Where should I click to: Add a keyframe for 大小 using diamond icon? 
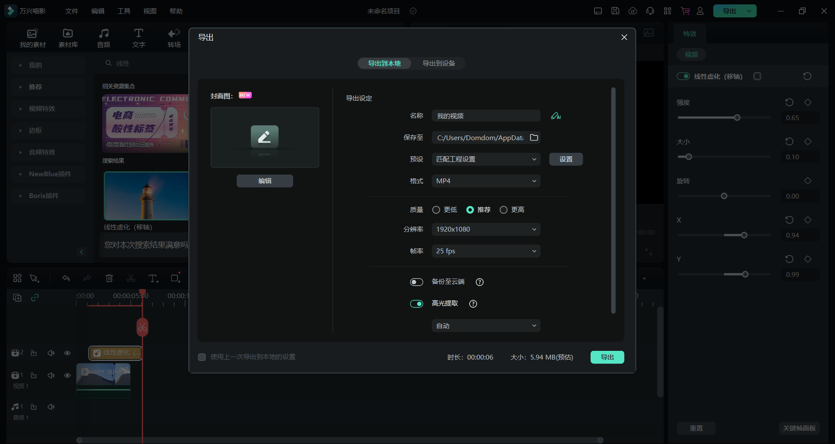808,141
